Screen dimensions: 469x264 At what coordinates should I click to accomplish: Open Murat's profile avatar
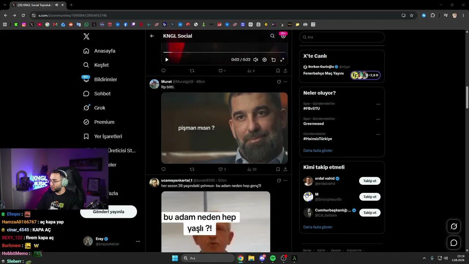154,84
